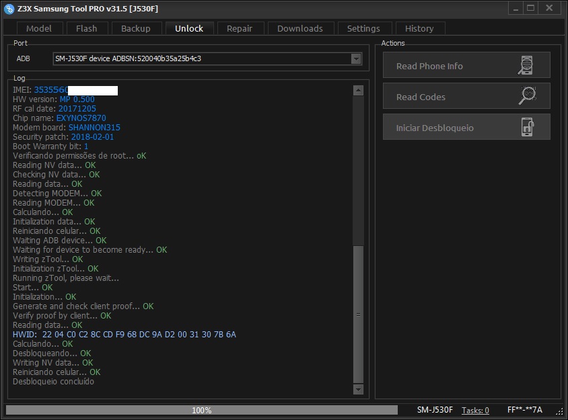Click the RF cal date 20171205 value
Viewport: 568px width, 420px height.
pos(77,108)
